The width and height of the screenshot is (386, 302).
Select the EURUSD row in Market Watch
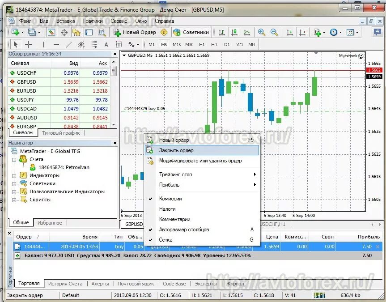(x=59, y=91)
